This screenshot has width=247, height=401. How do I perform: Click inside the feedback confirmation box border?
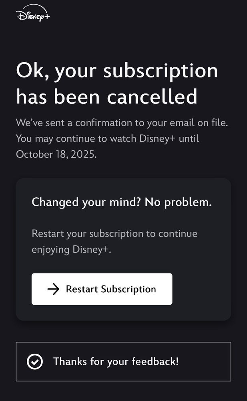(123, 361)
